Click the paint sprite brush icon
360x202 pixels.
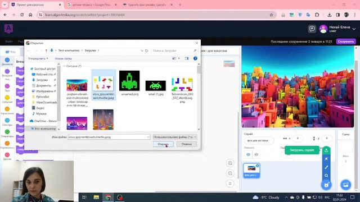click(x=326, y=167)
